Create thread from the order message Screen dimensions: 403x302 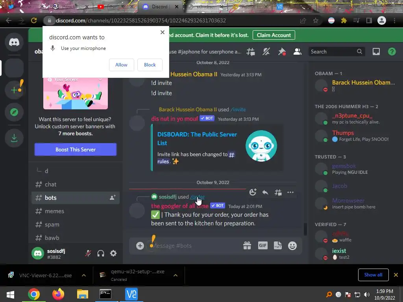[x=278, y=192]
